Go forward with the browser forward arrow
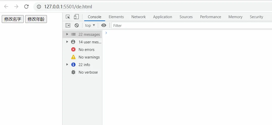The image size is (272, 125). [16, 7]
